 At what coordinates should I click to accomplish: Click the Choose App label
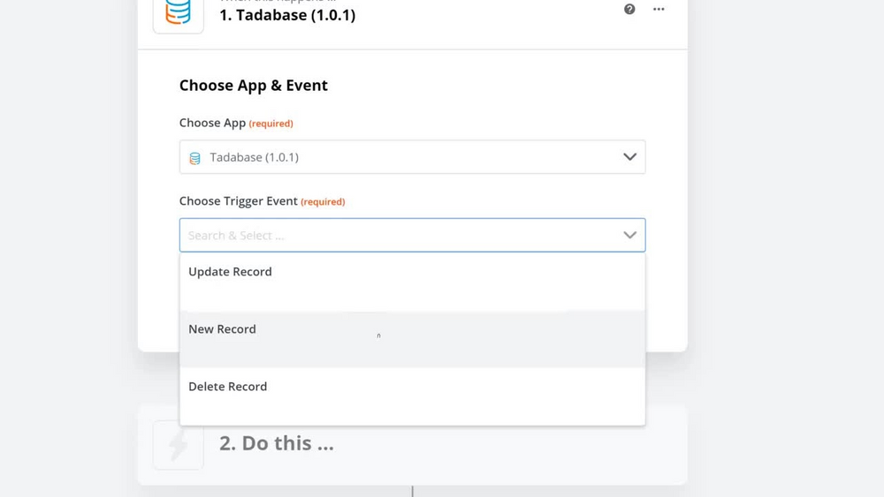pos(212,123)
